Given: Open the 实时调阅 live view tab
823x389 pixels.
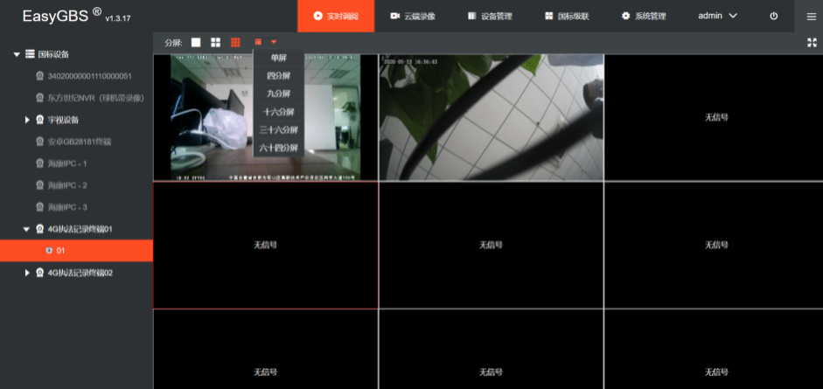Looking at the screenshot, I should click(x=336, y=17).
